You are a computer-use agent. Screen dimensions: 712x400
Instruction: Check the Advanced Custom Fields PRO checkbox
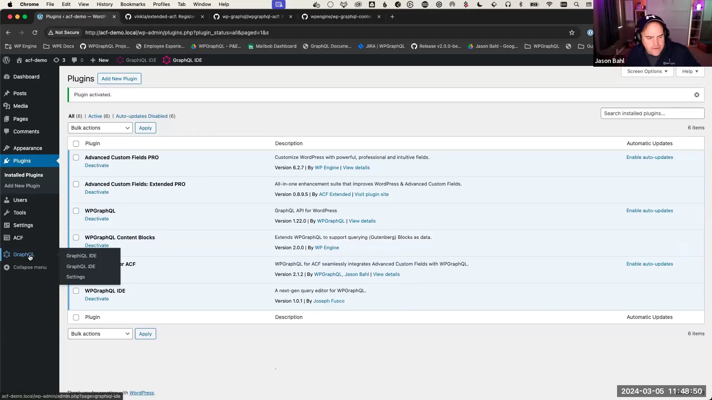point(76,157)
